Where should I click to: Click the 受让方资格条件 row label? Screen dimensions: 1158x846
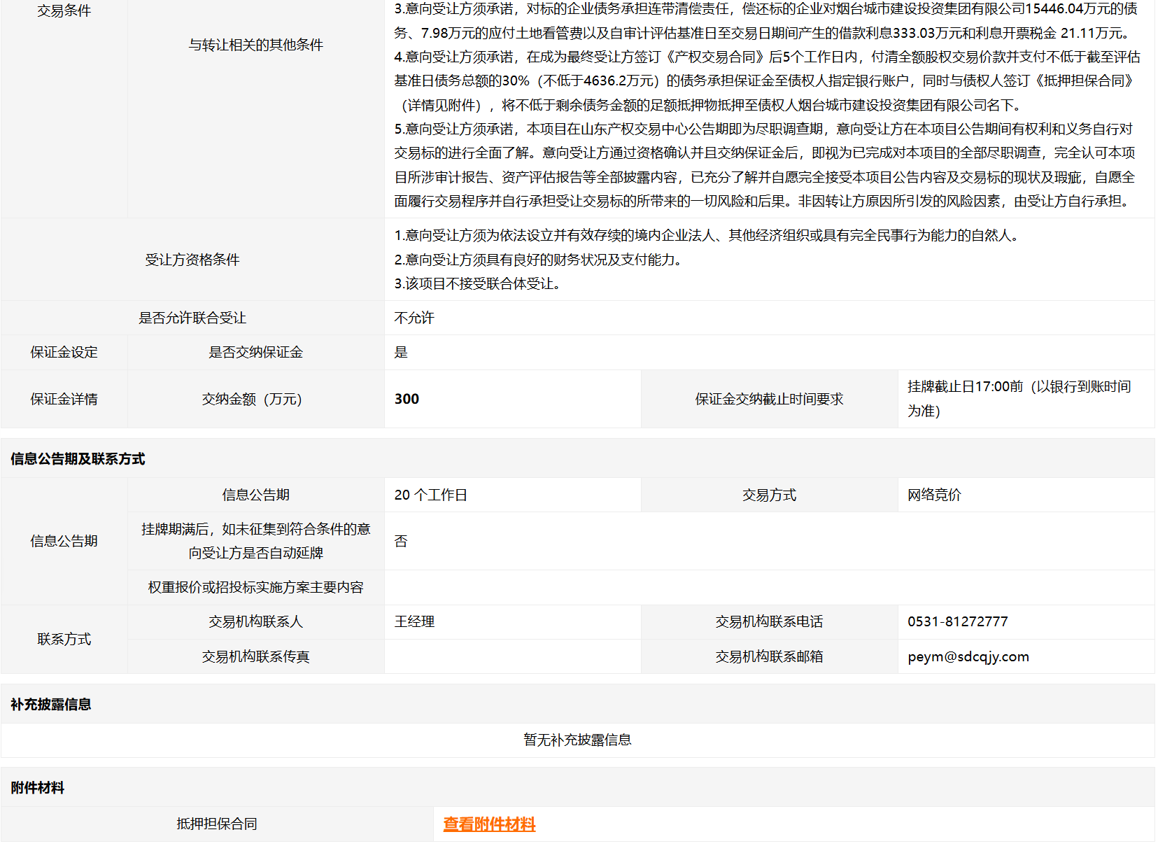[192, 260]
